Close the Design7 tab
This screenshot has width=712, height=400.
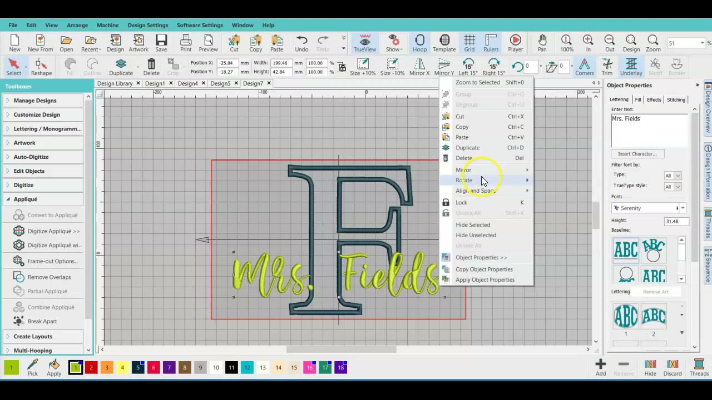269,83
